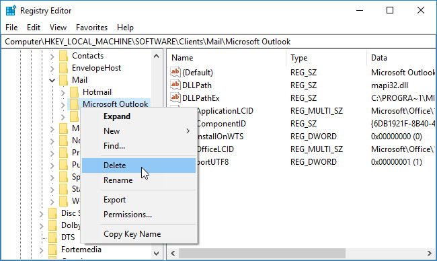This screenshot has height=261, width=437.
Task: Choose Find... in the context menu
Action: 138,146
